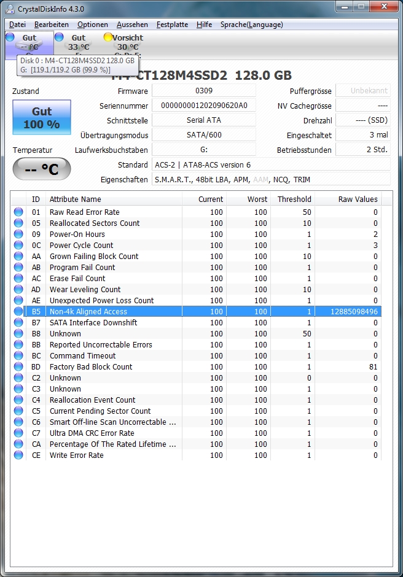Click the status icon for Command Timeout
Viewport: 403px width, 577px height.
[x=18, y=355]
